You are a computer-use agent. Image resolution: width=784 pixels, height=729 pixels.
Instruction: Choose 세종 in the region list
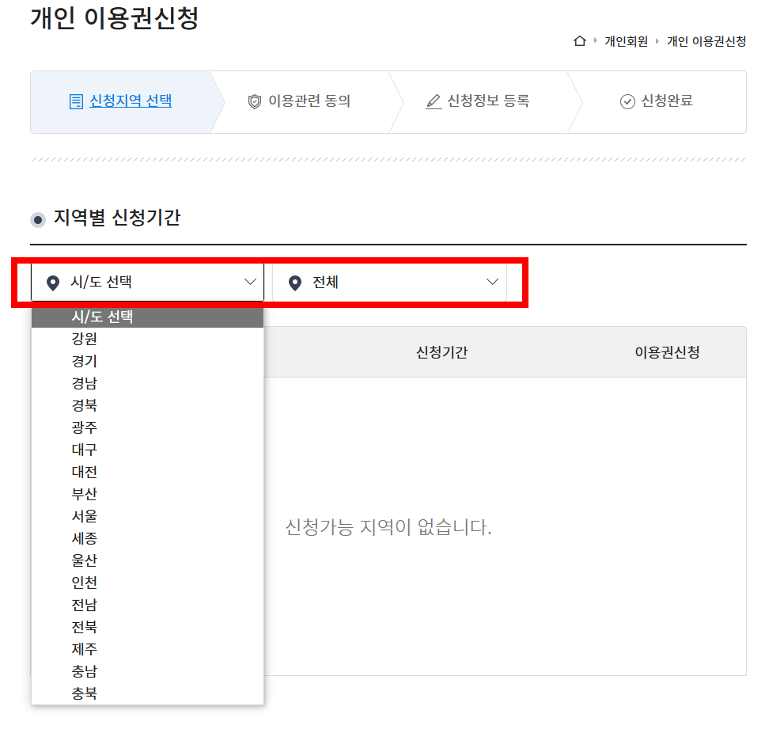pos(147,538)
